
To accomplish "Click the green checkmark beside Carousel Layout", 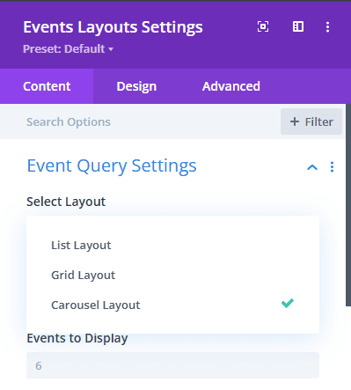I will pos(288,303).
